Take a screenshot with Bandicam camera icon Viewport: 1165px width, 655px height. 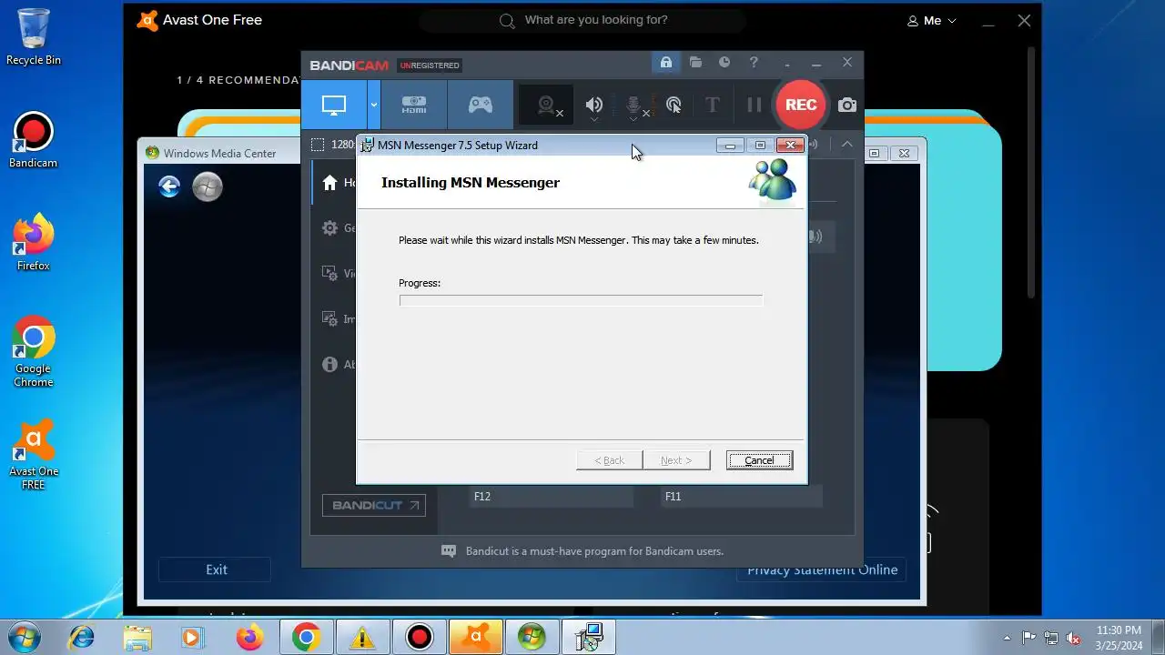[846, 106]
